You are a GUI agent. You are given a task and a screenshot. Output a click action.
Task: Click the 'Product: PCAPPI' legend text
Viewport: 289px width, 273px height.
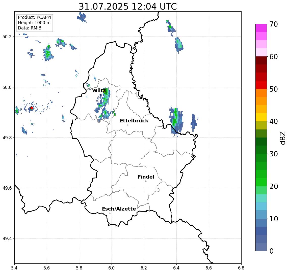click(35, 17)
